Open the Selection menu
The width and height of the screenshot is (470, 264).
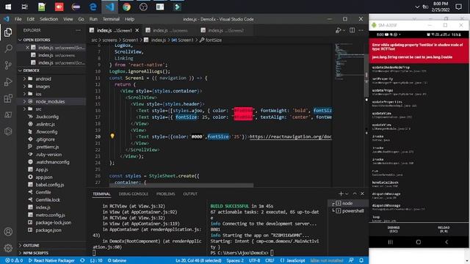(49, 19)
